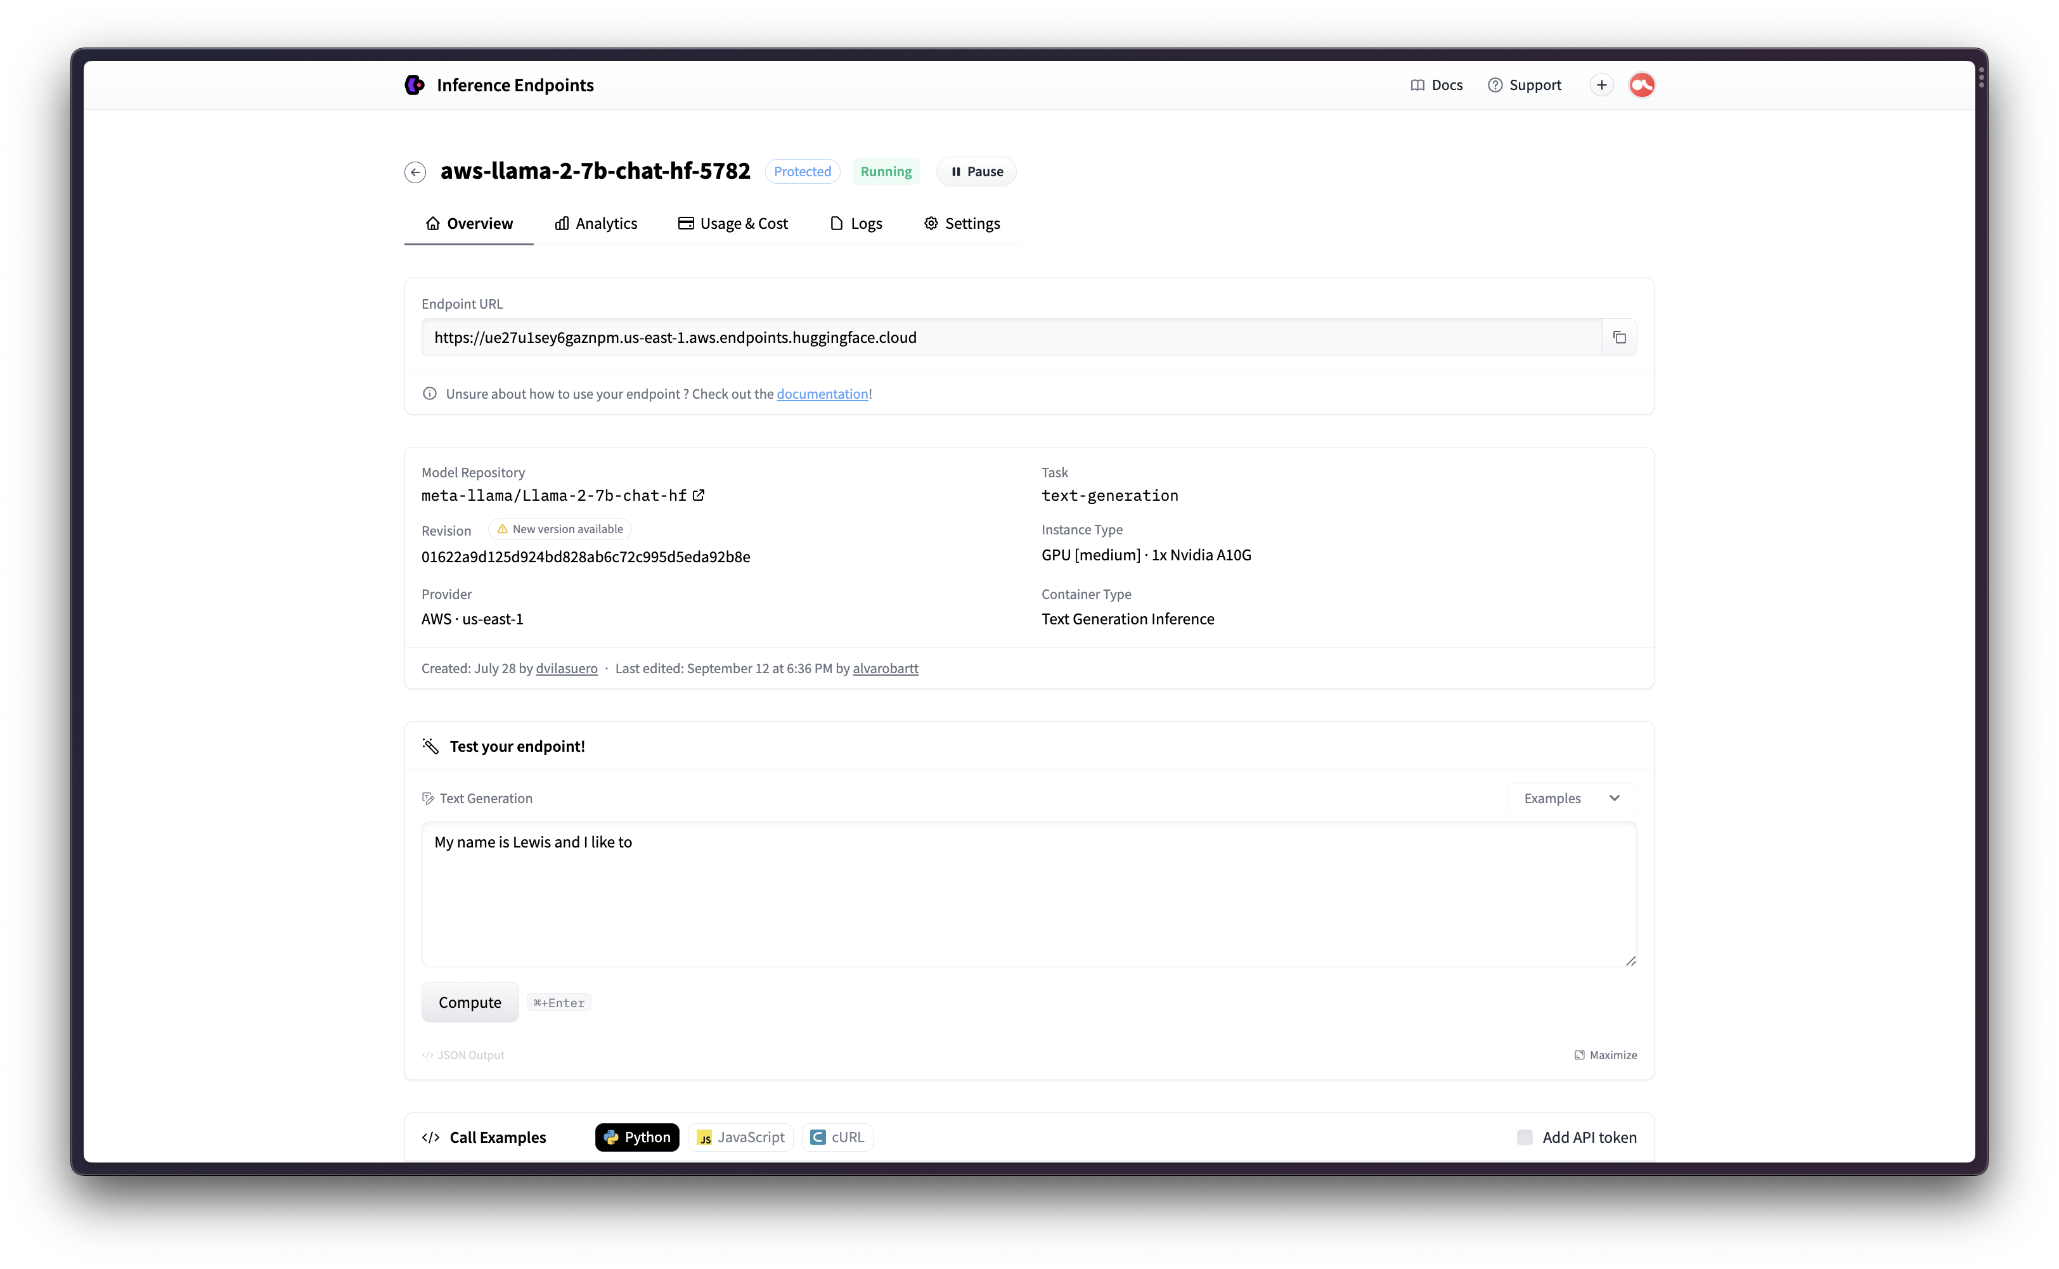
Task: Click the Maximize output icon
Action: tap(1579, 1055)
